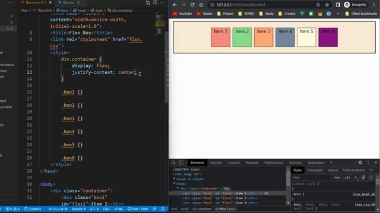380x213 pixels.
Task: Open the Styles pane
Action: (x=297, y=170)
